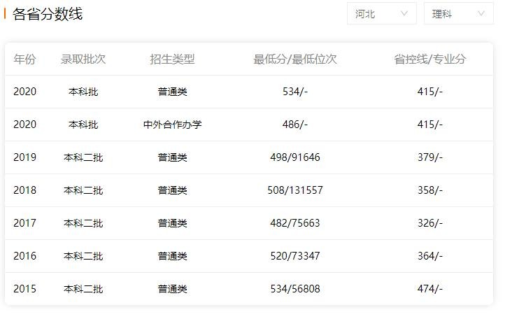Select the 省控线/专业分 column header
Image resolution: width=512 pixels, height=326 pixels.
click(x=429, y=59)
